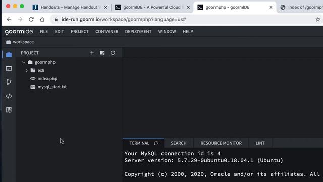Click the browser forward arrow

pyautogui.click(x=20, y=19)
